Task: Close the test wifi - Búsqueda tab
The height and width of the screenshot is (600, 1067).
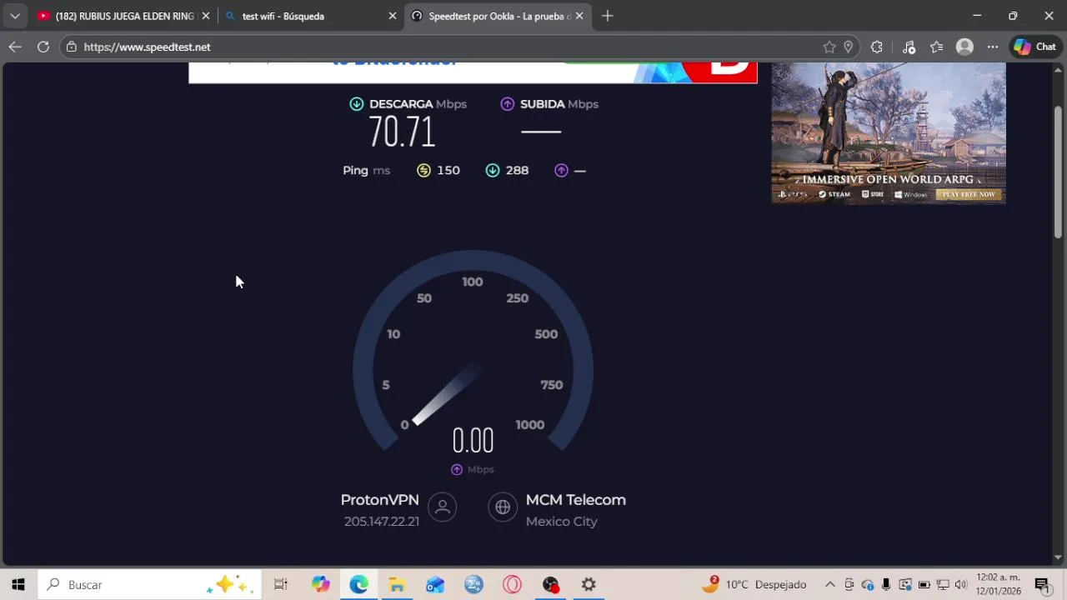Action: pyautogui.click(x=393, y=16)
